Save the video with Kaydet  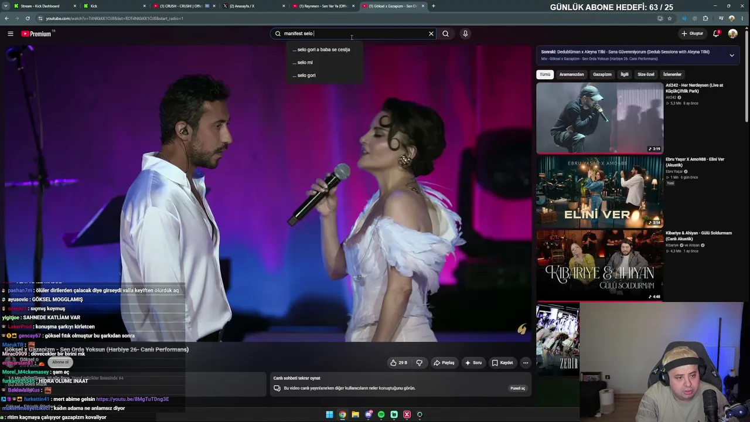[502, 363]
